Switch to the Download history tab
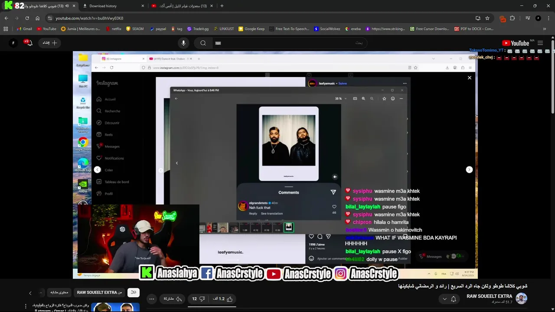This screenshot has height=312, width=555. [x=113, y=6]
